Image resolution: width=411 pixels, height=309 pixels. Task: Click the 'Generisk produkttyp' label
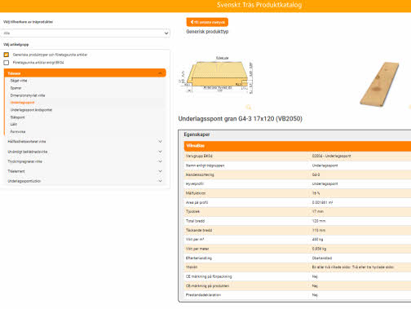(207, 32)
